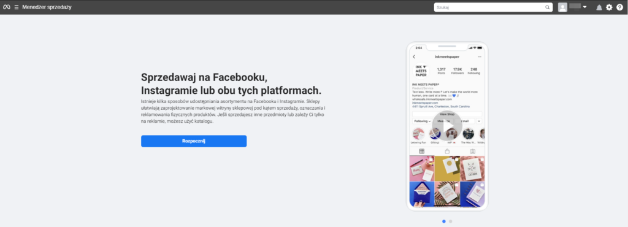
Task: Expand the account dropdown arrow
Action: [x=584, y=7]
